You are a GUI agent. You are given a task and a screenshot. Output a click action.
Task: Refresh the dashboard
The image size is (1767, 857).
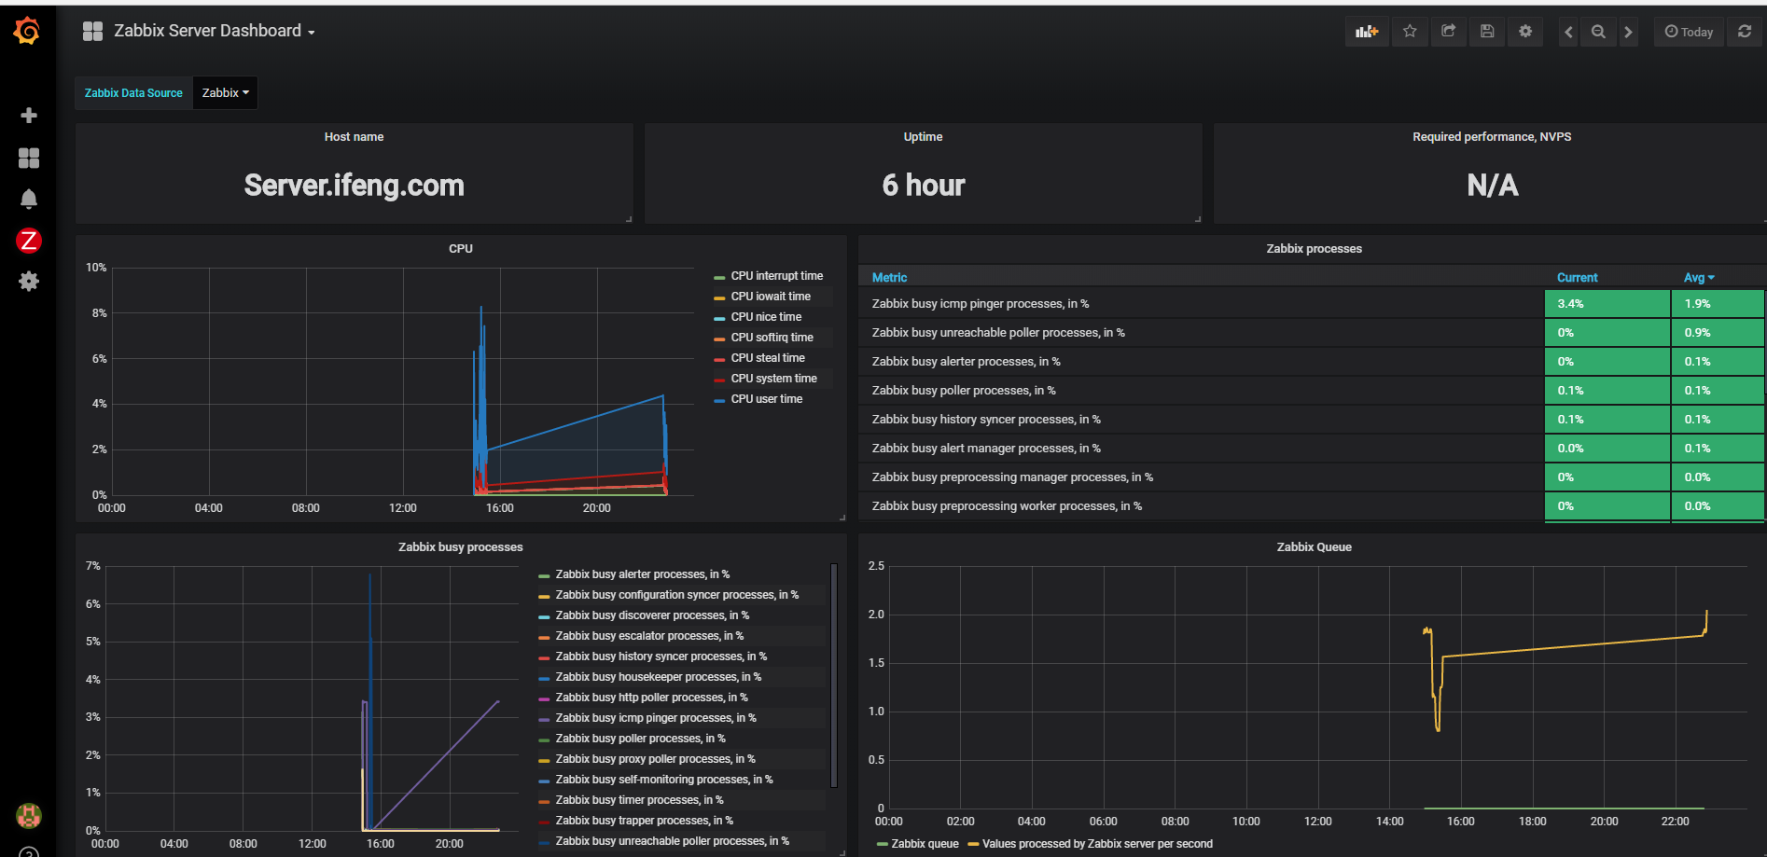pyautogui.click(x=1745, y=32)
